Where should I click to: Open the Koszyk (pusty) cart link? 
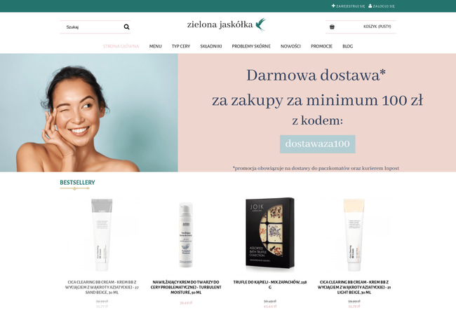[x=377, y=27]
